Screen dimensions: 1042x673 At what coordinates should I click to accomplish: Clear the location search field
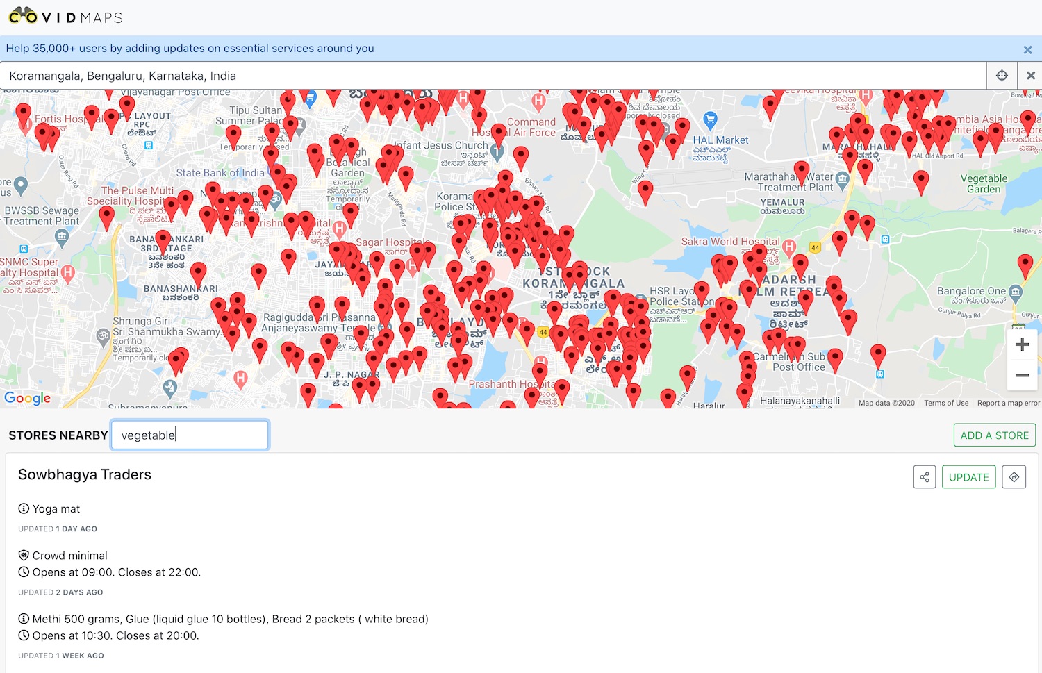(x=1030, y=76)
